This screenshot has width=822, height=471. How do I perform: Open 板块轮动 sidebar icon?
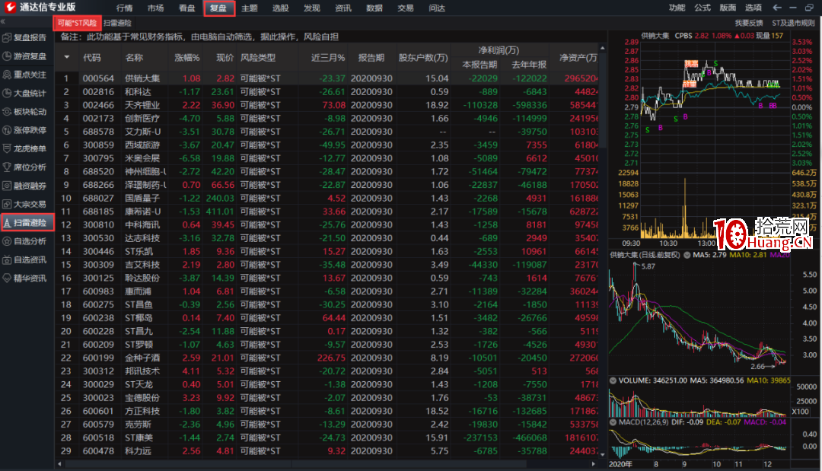[x=7, y=112]
